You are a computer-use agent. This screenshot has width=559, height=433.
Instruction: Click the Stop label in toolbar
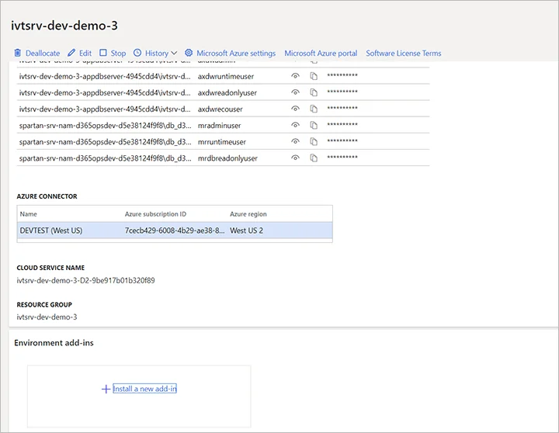click(118, 53)
